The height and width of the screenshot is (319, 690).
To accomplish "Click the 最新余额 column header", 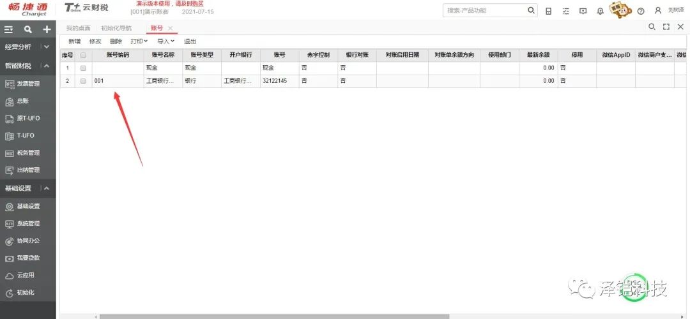I will point(538,55).
